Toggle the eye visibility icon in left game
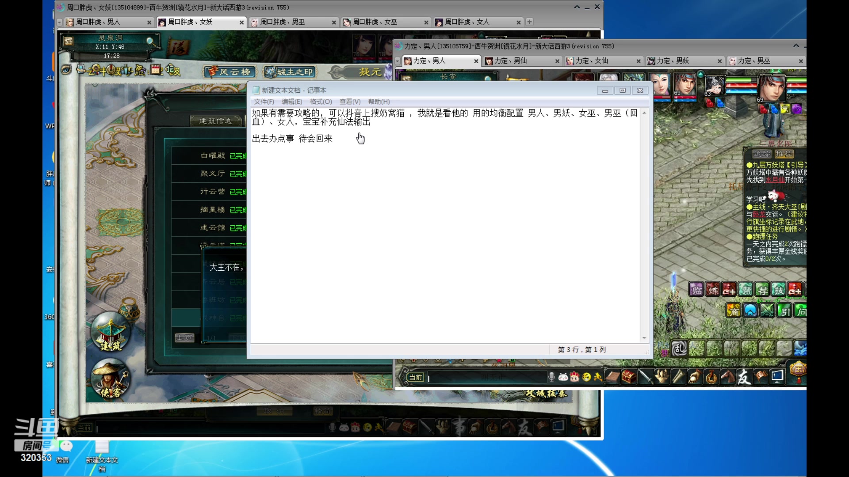The width and height of the screenshot is (849, 477). (x=66, y=69)
